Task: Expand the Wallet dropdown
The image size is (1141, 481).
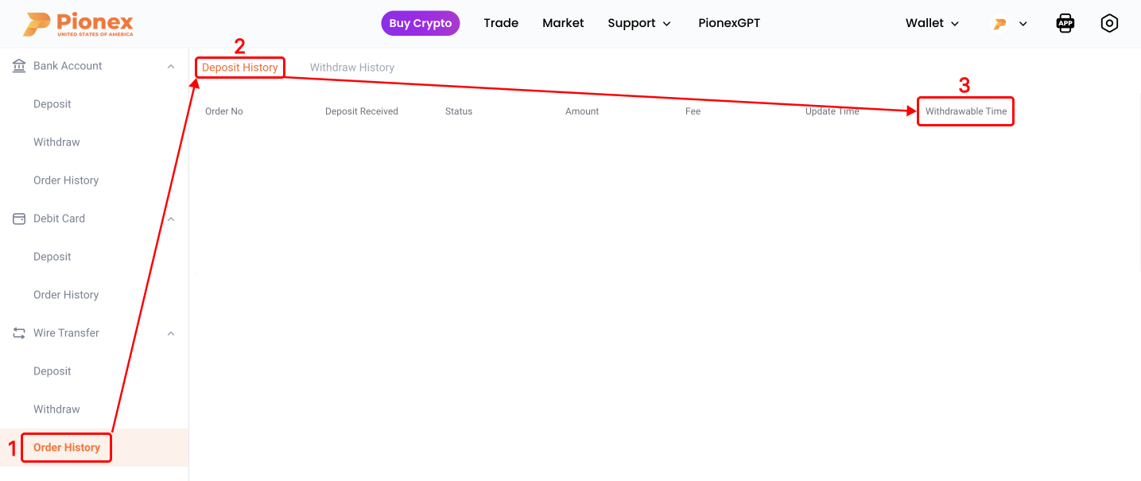Action: (932, 23)
